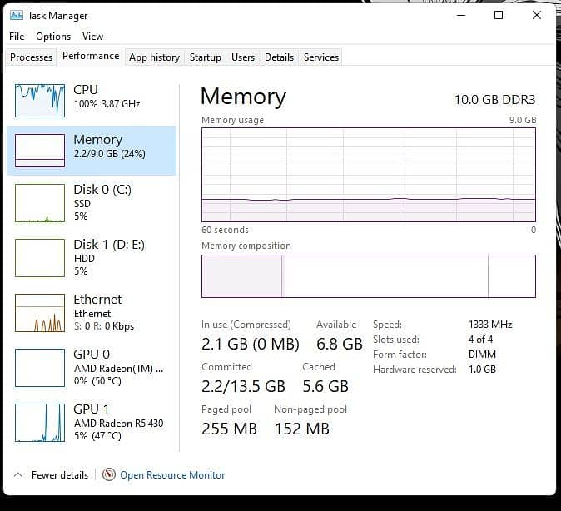
Task: Select the CPU usage graph thumbnail
Action: click(40, 101)
